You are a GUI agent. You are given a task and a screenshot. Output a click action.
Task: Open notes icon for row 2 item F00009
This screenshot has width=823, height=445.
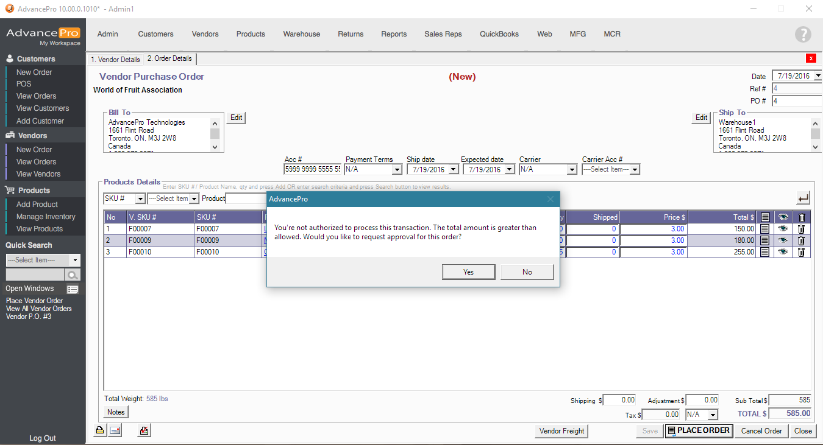tap(765, 240)
